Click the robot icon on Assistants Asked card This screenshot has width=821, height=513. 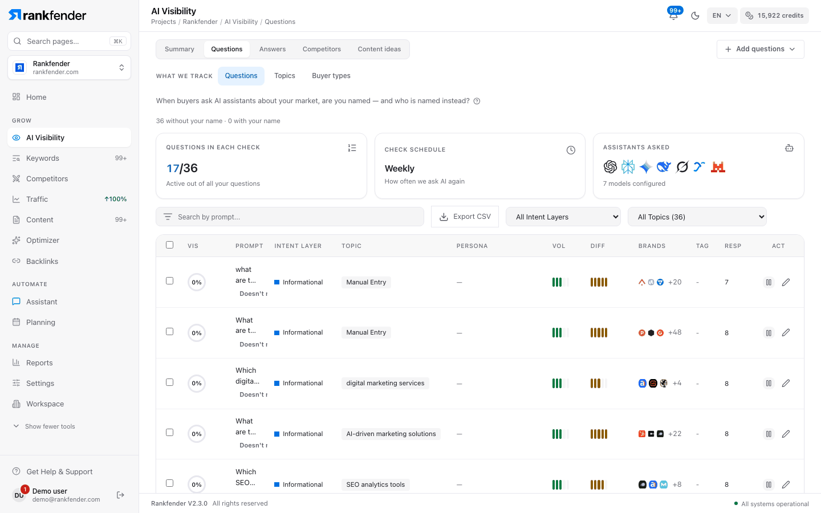coord(789,148)
